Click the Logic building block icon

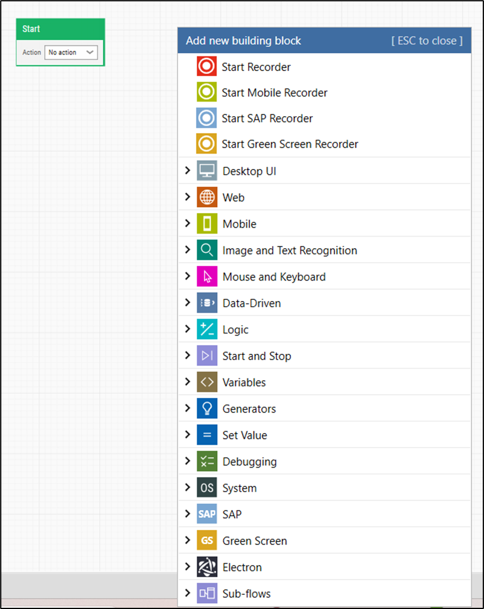(x=206, y=329)
